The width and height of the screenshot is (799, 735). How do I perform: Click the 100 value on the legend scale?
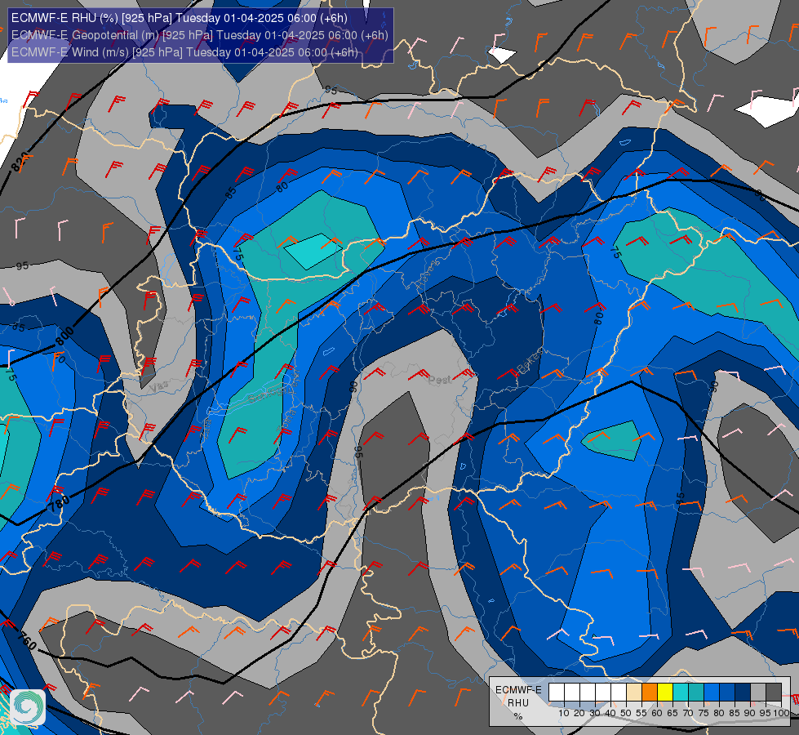tap(782, 713)
